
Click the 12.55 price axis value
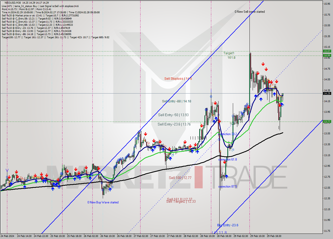(x=327, y=188)
